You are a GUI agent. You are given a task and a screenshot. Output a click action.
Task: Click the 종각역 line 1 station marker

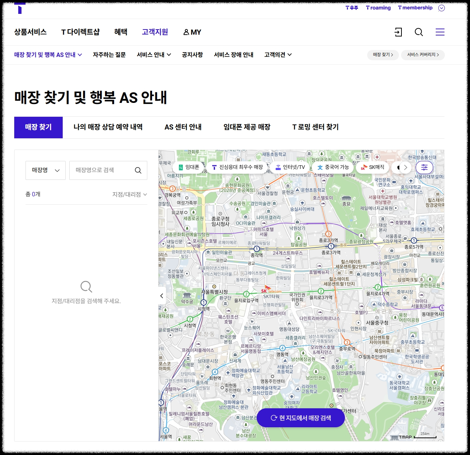pos(257,249)
